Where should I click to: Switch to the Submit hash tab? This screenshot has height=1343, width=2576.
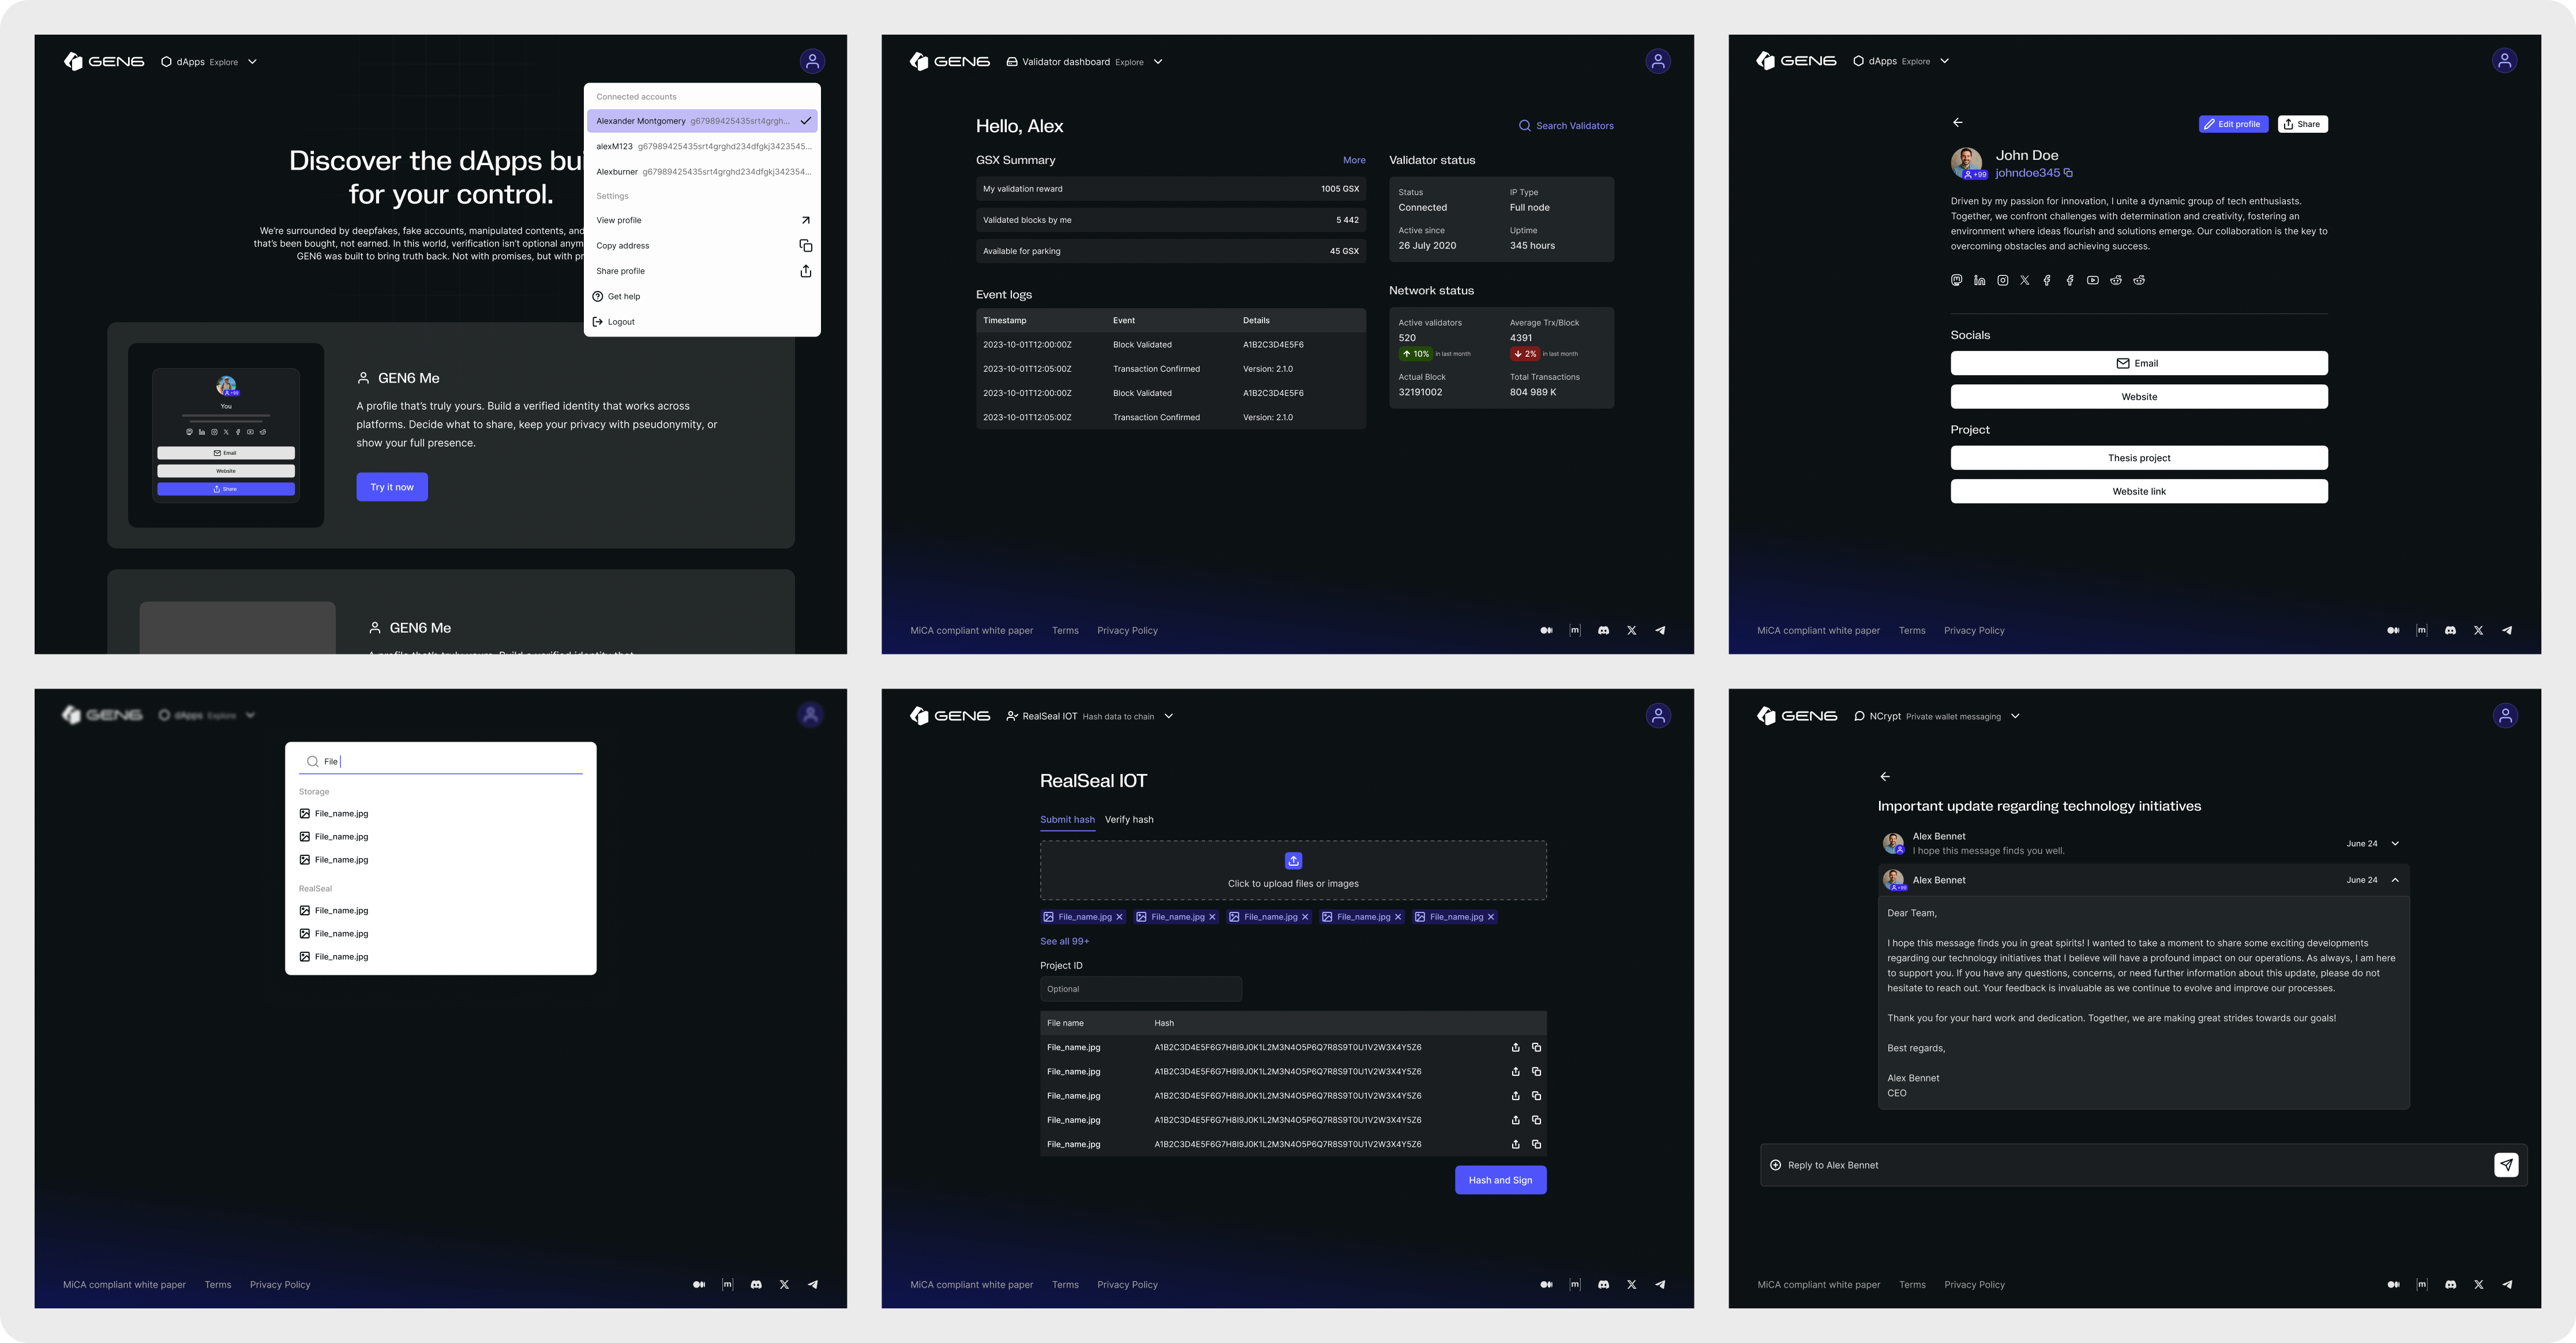1067,819
